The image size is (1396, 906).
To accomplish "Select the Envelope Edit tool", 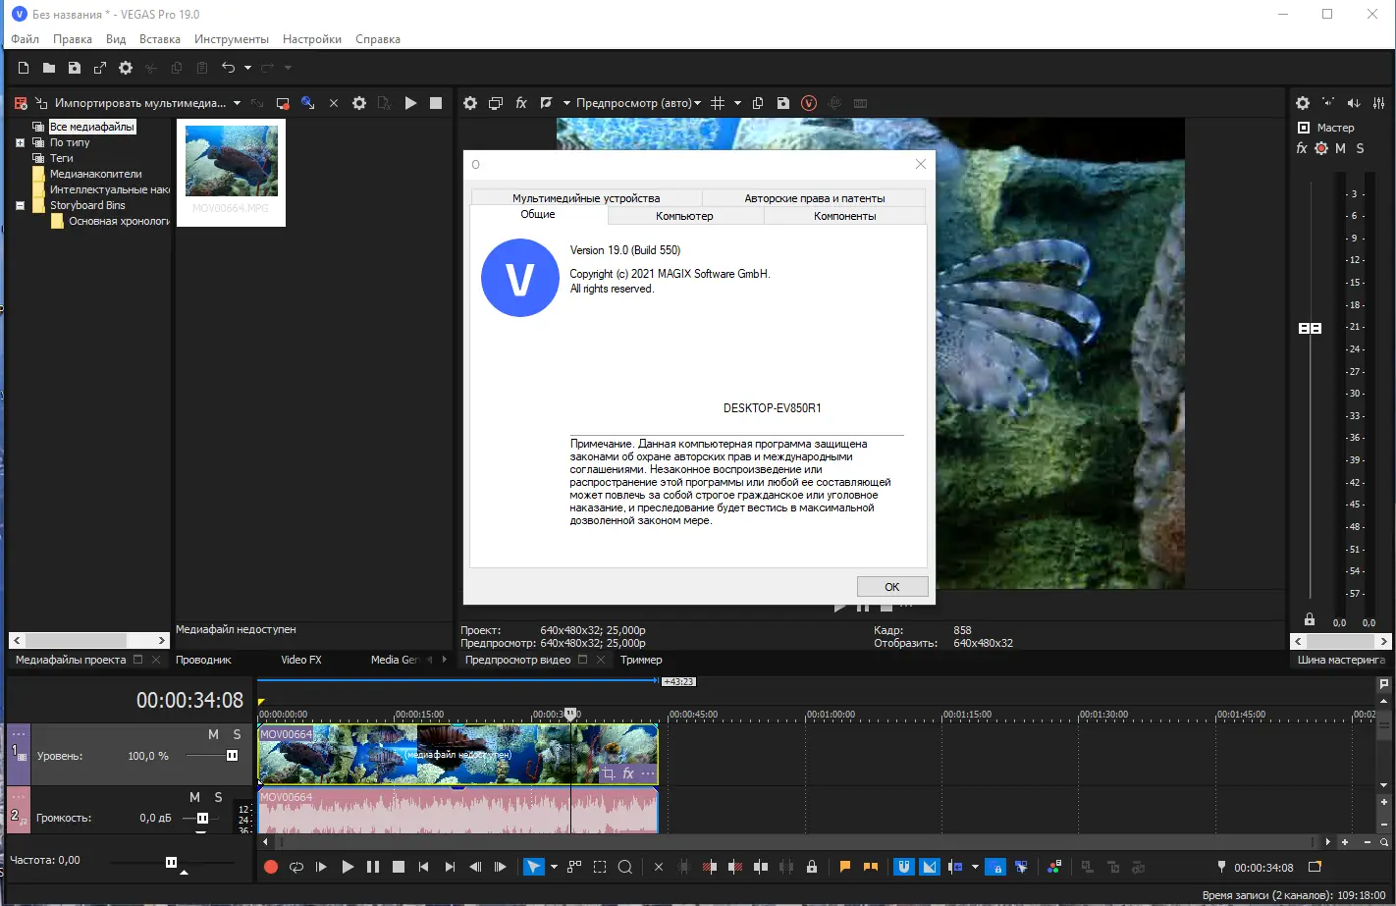I will pyautogui.click(x=574, y=867).
